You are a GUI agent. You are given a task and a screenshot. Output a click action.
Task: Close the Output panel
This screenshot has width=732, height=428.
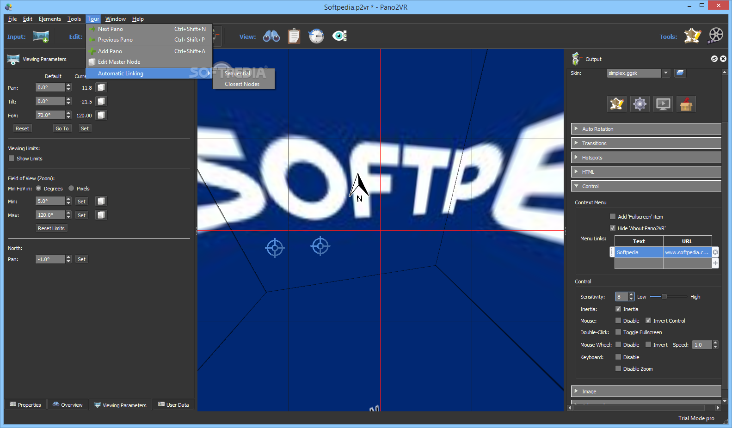(723, 59)
